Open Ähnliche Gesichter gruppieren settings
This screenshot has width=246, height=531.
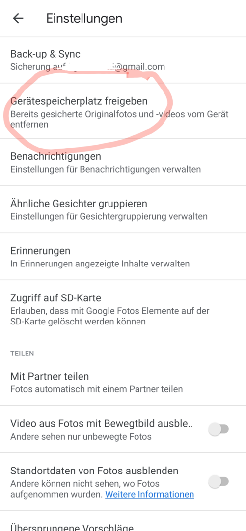click(x=123, y=209)
